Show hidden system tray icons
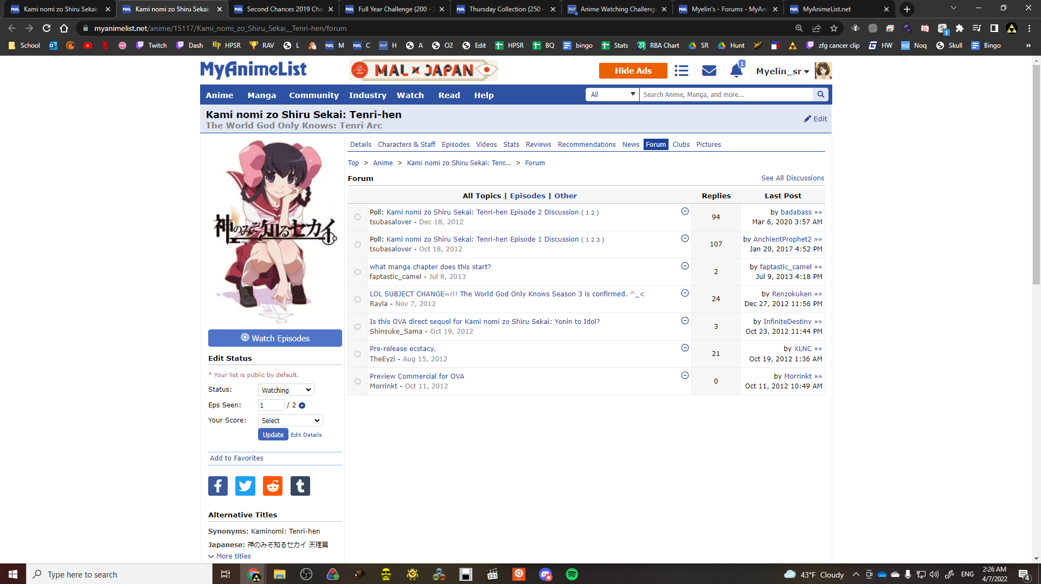1041x584 pixels. [856, 574]
